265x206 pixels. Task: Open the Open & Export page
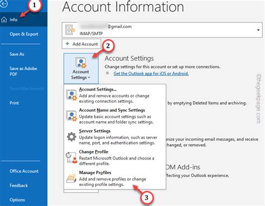point(24,34)
